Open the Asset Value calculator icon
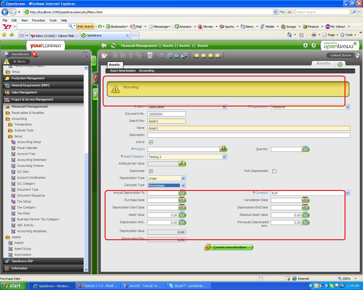The width and height of the screenshot is (363, 290). click(182, 215)
